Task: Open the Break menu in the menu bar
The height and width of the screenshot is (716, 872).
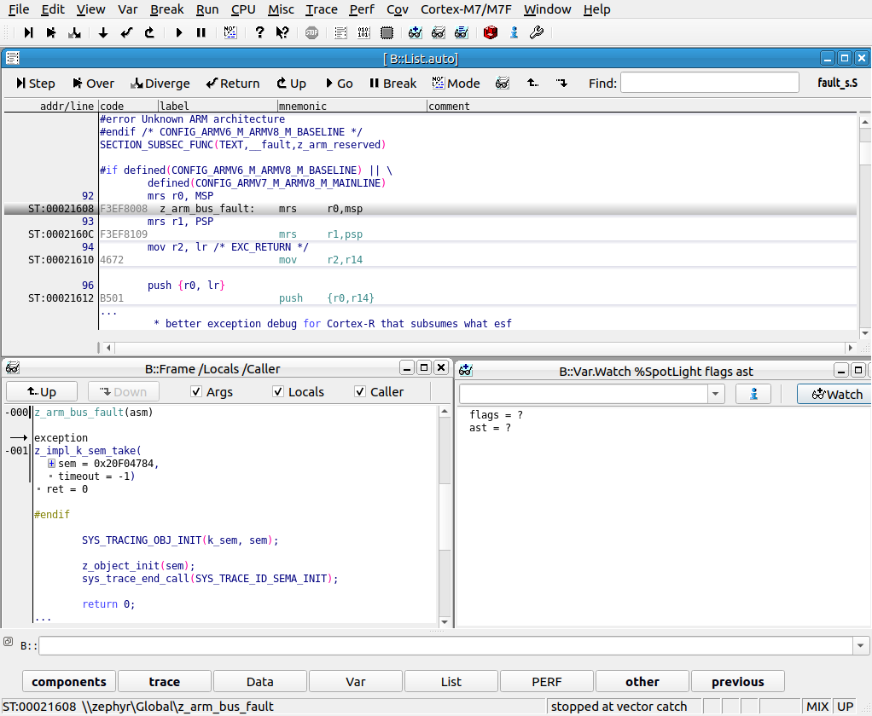Action: [166, 9]
